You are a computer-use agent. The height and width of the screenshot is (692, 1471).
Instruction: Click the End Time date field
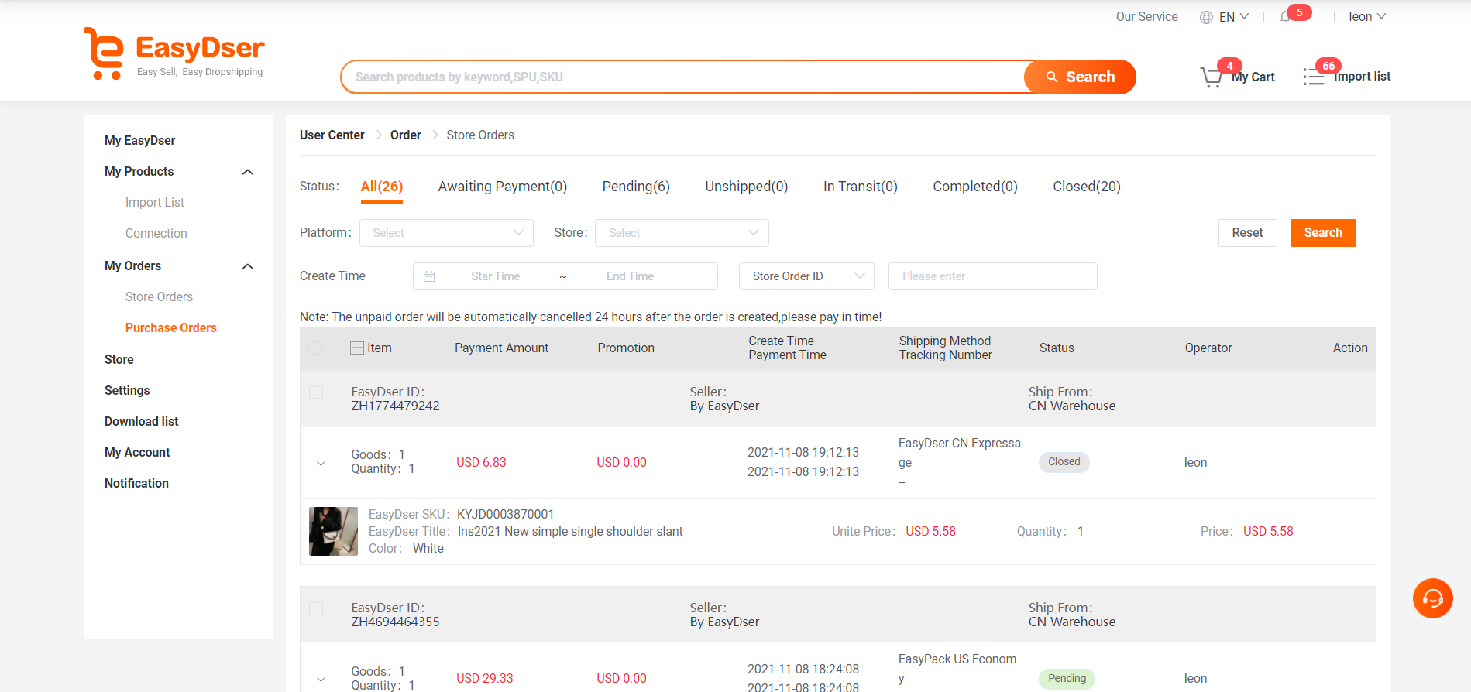pos(631,276)
